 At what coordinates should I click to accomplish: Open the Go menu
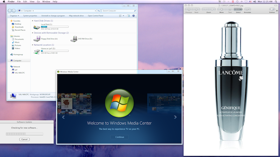pyautogui.click(x=38, y=1)
